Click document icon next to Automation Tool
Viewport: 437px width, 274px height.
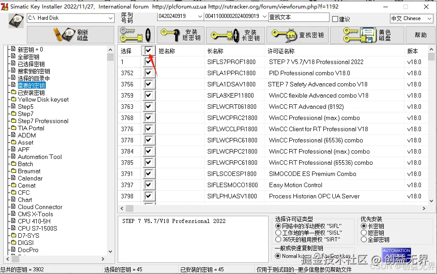pos(13,156)
